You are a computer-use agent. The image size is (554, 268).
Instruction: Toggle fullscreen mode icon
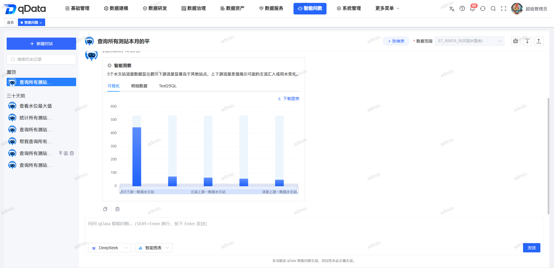[504, 9]
